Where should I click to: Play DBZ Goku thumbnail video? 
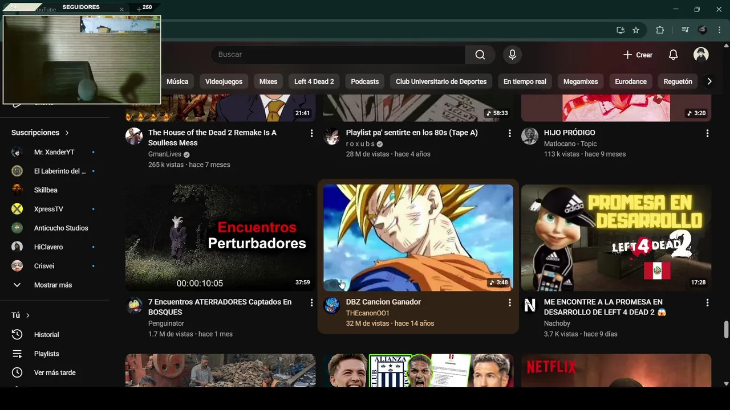(418, 237)
